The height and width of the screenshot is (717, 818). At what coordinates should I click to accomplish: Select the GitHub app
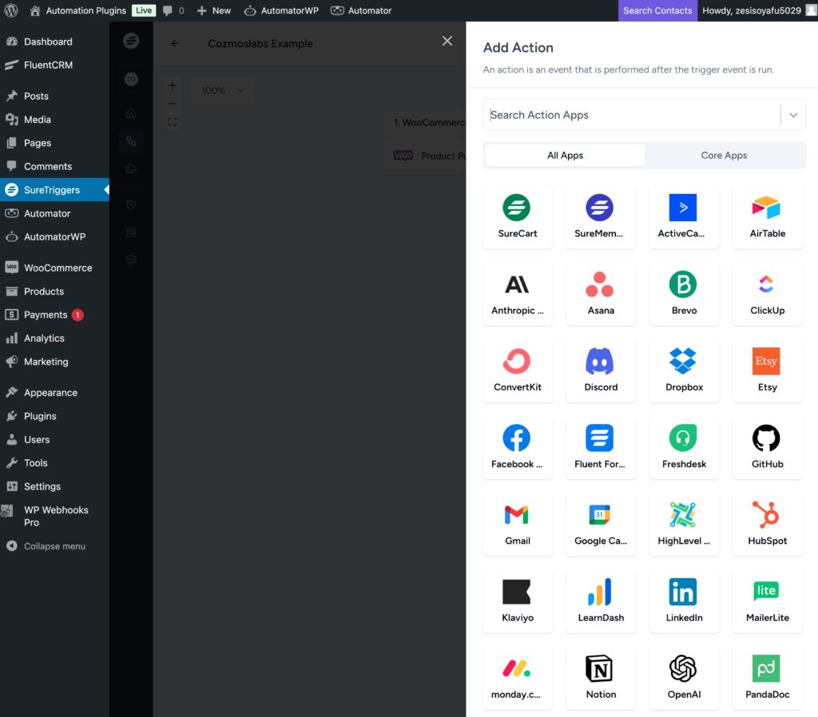[x=767, y=447]
